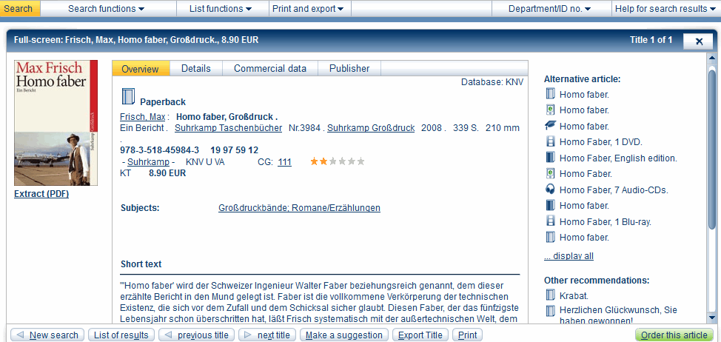Open the Department/ID no. dropdown
Screen dimensions: 721x342
pyautogui.click(x=549, y=9)
